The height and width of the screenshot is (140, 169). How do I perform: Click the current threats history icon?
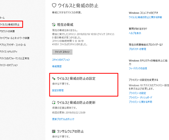click(54, 25)
